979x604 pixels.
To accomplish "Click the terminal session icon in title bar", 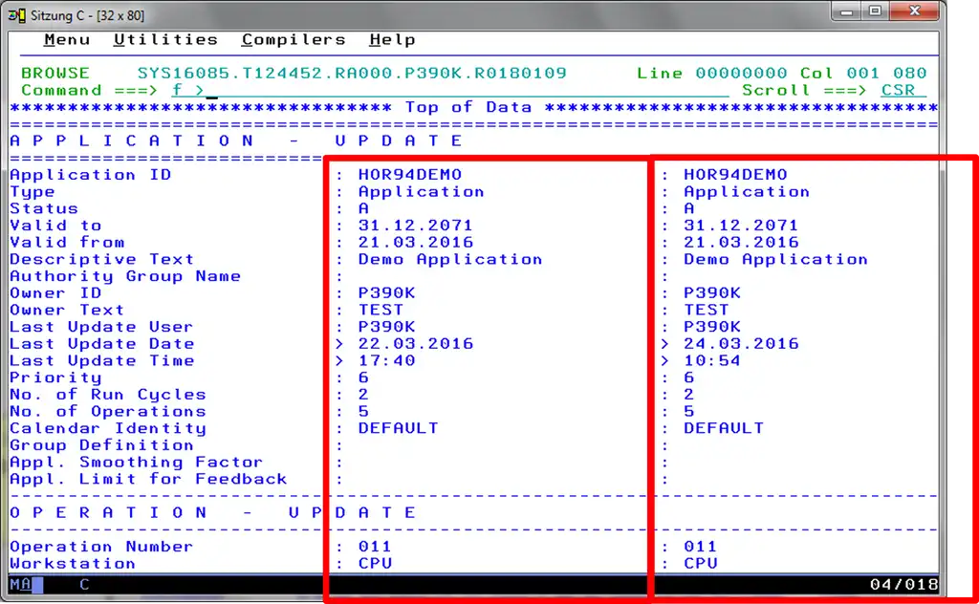I will pos(17,15).
